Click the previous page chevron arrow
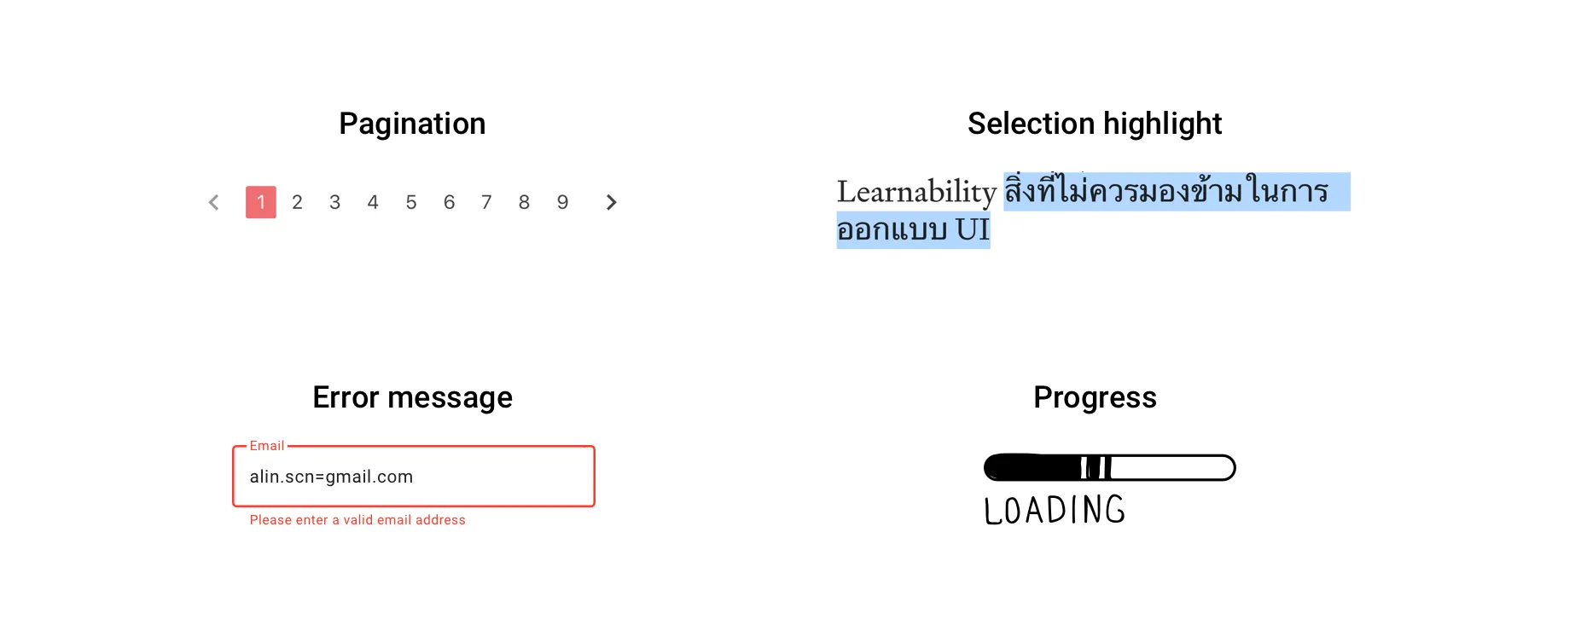The height and width of the screenshot is (619, 1575). coord(214,202)
